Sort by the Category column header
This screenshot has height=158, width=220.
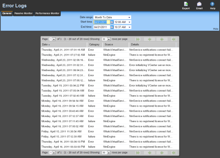(95, 45)
